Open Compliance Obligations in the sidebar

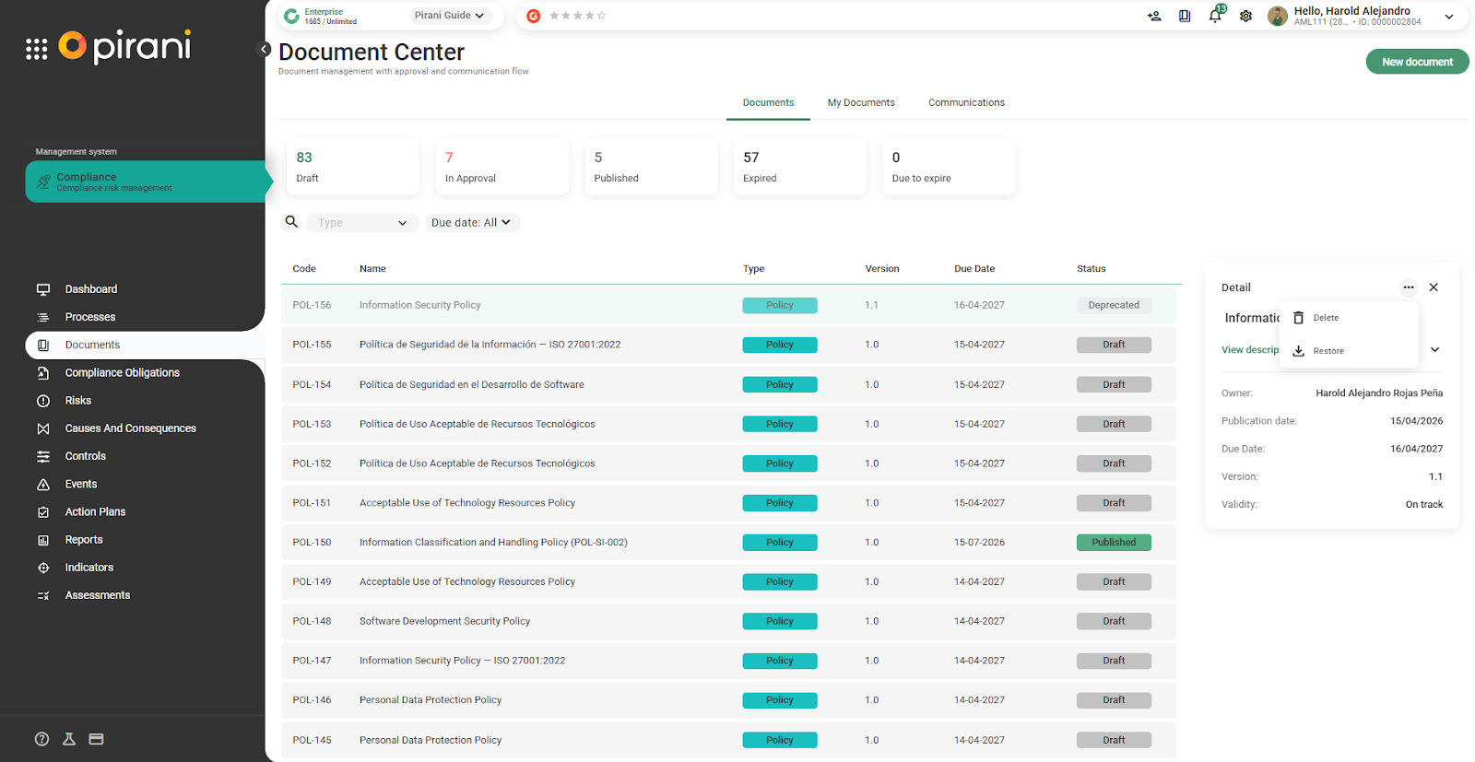click(122, 373)
